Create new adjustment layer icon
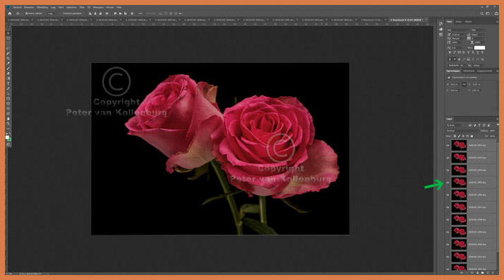This screenshot has height=280, width=504. [477, 273]
